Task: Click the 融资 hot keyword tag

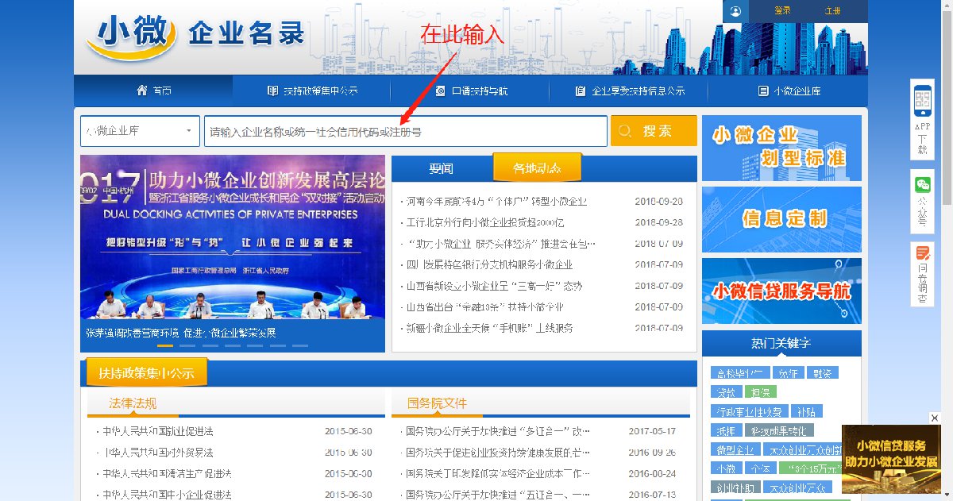Action: (x=822, y=372)
